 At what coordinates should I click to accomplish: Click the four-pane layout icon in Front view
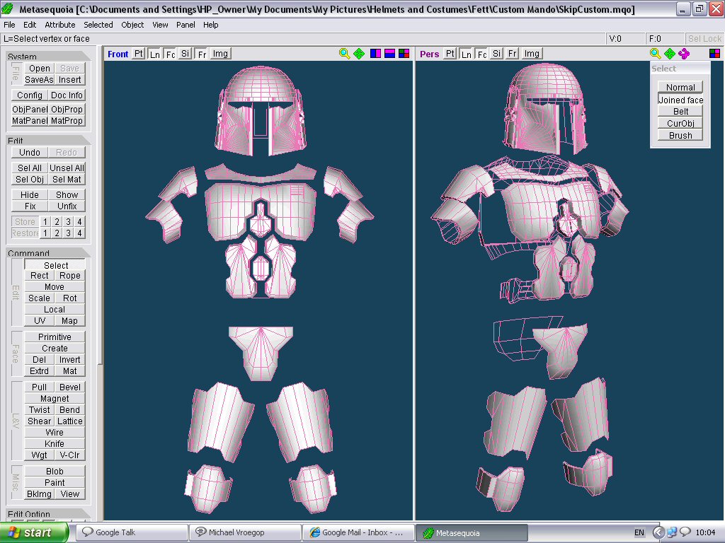click(404, 54)
